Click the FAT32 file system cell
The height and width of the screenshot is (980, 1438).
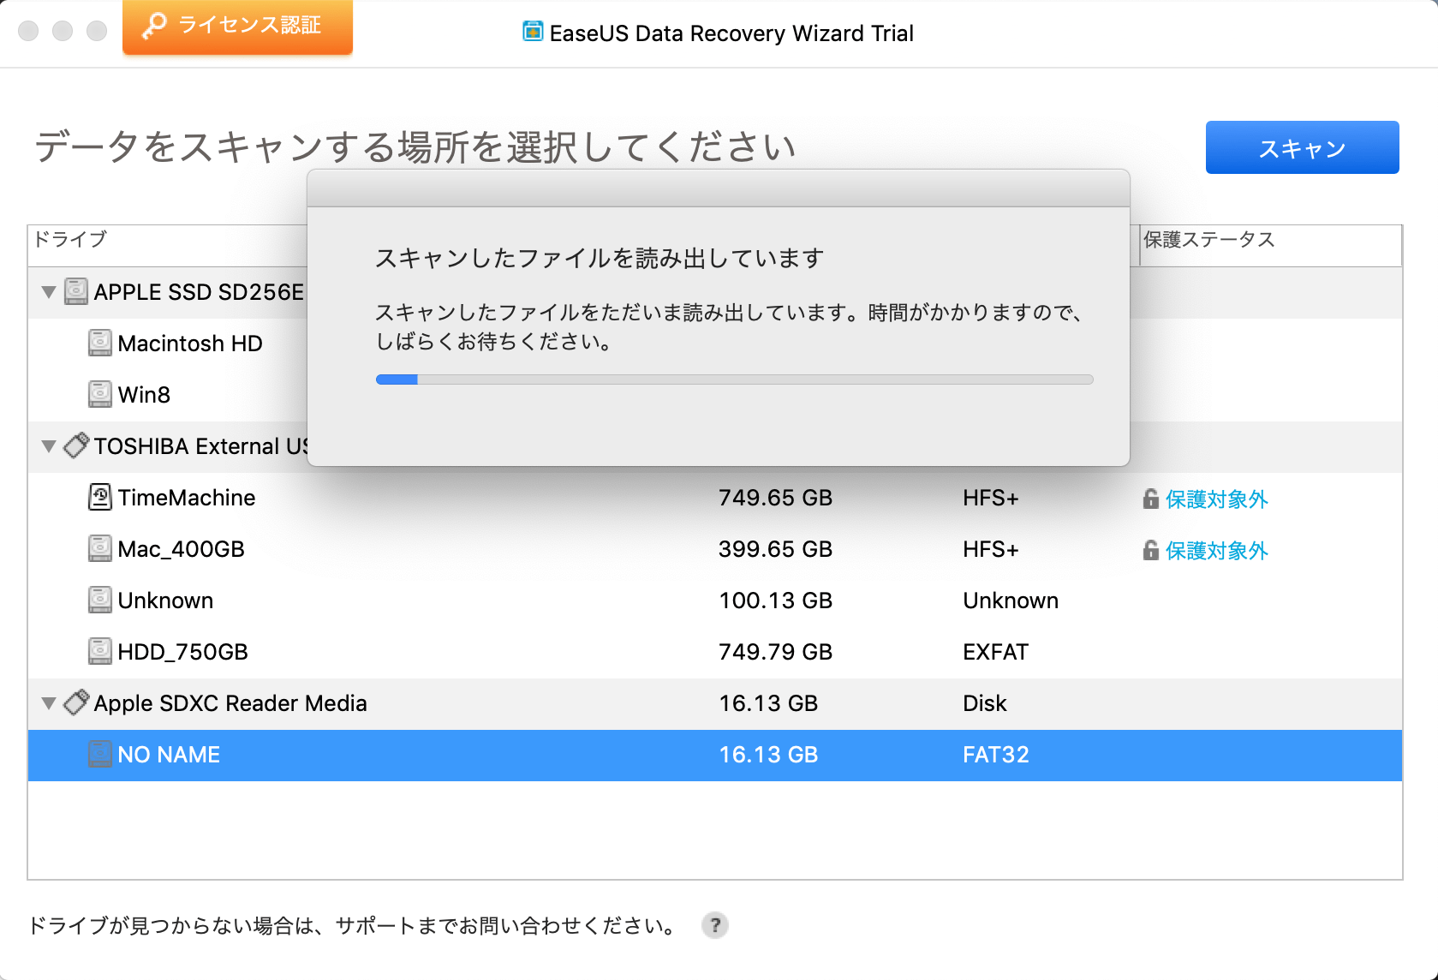996,755
